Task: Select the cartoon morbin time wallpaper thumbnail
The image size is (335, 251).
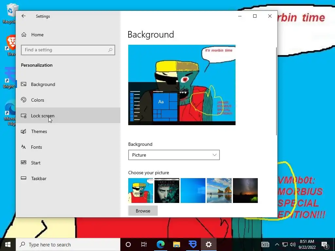Action: 141,191
